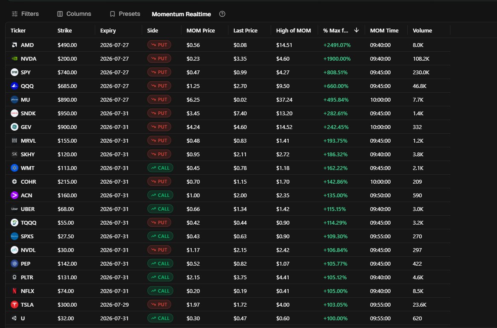Screen dimensions: 497x328
Task: Select the $2.11 last price for SKHY
Action: (240, 154)
